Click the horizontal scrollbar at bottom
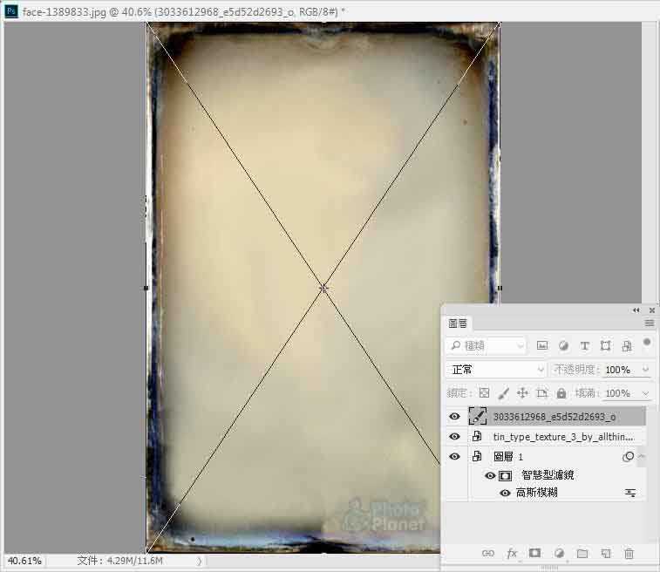Viewport: 660px width, 572px height. (x=324, y=561)
